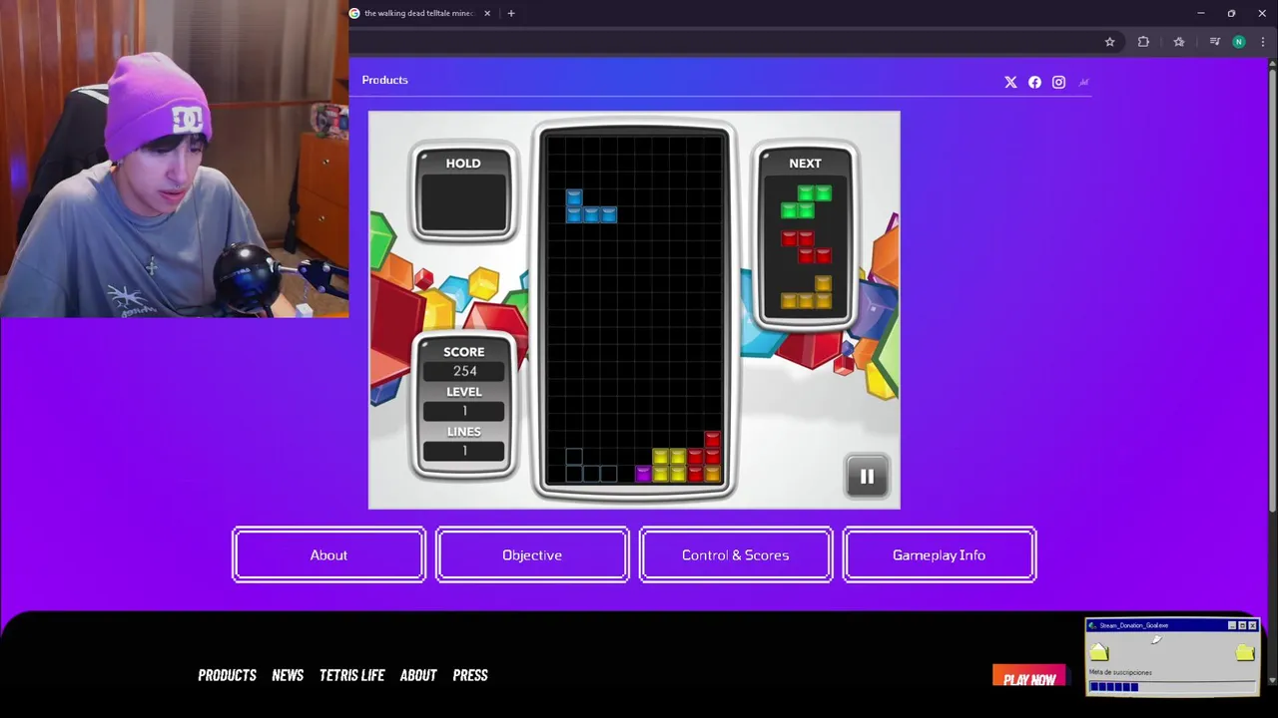1278x718 pixels.
Task: Click the Google favicon on the tab
Action: pyautogui.click(x=354, y=13)
